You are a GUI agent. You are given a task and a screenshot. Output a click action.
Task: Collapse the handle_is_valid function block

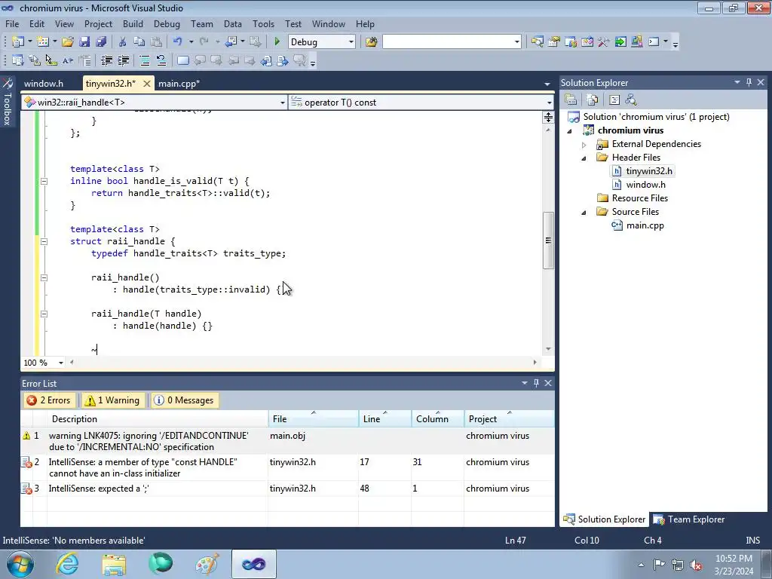pyautogui.click(x=44, y=181)
